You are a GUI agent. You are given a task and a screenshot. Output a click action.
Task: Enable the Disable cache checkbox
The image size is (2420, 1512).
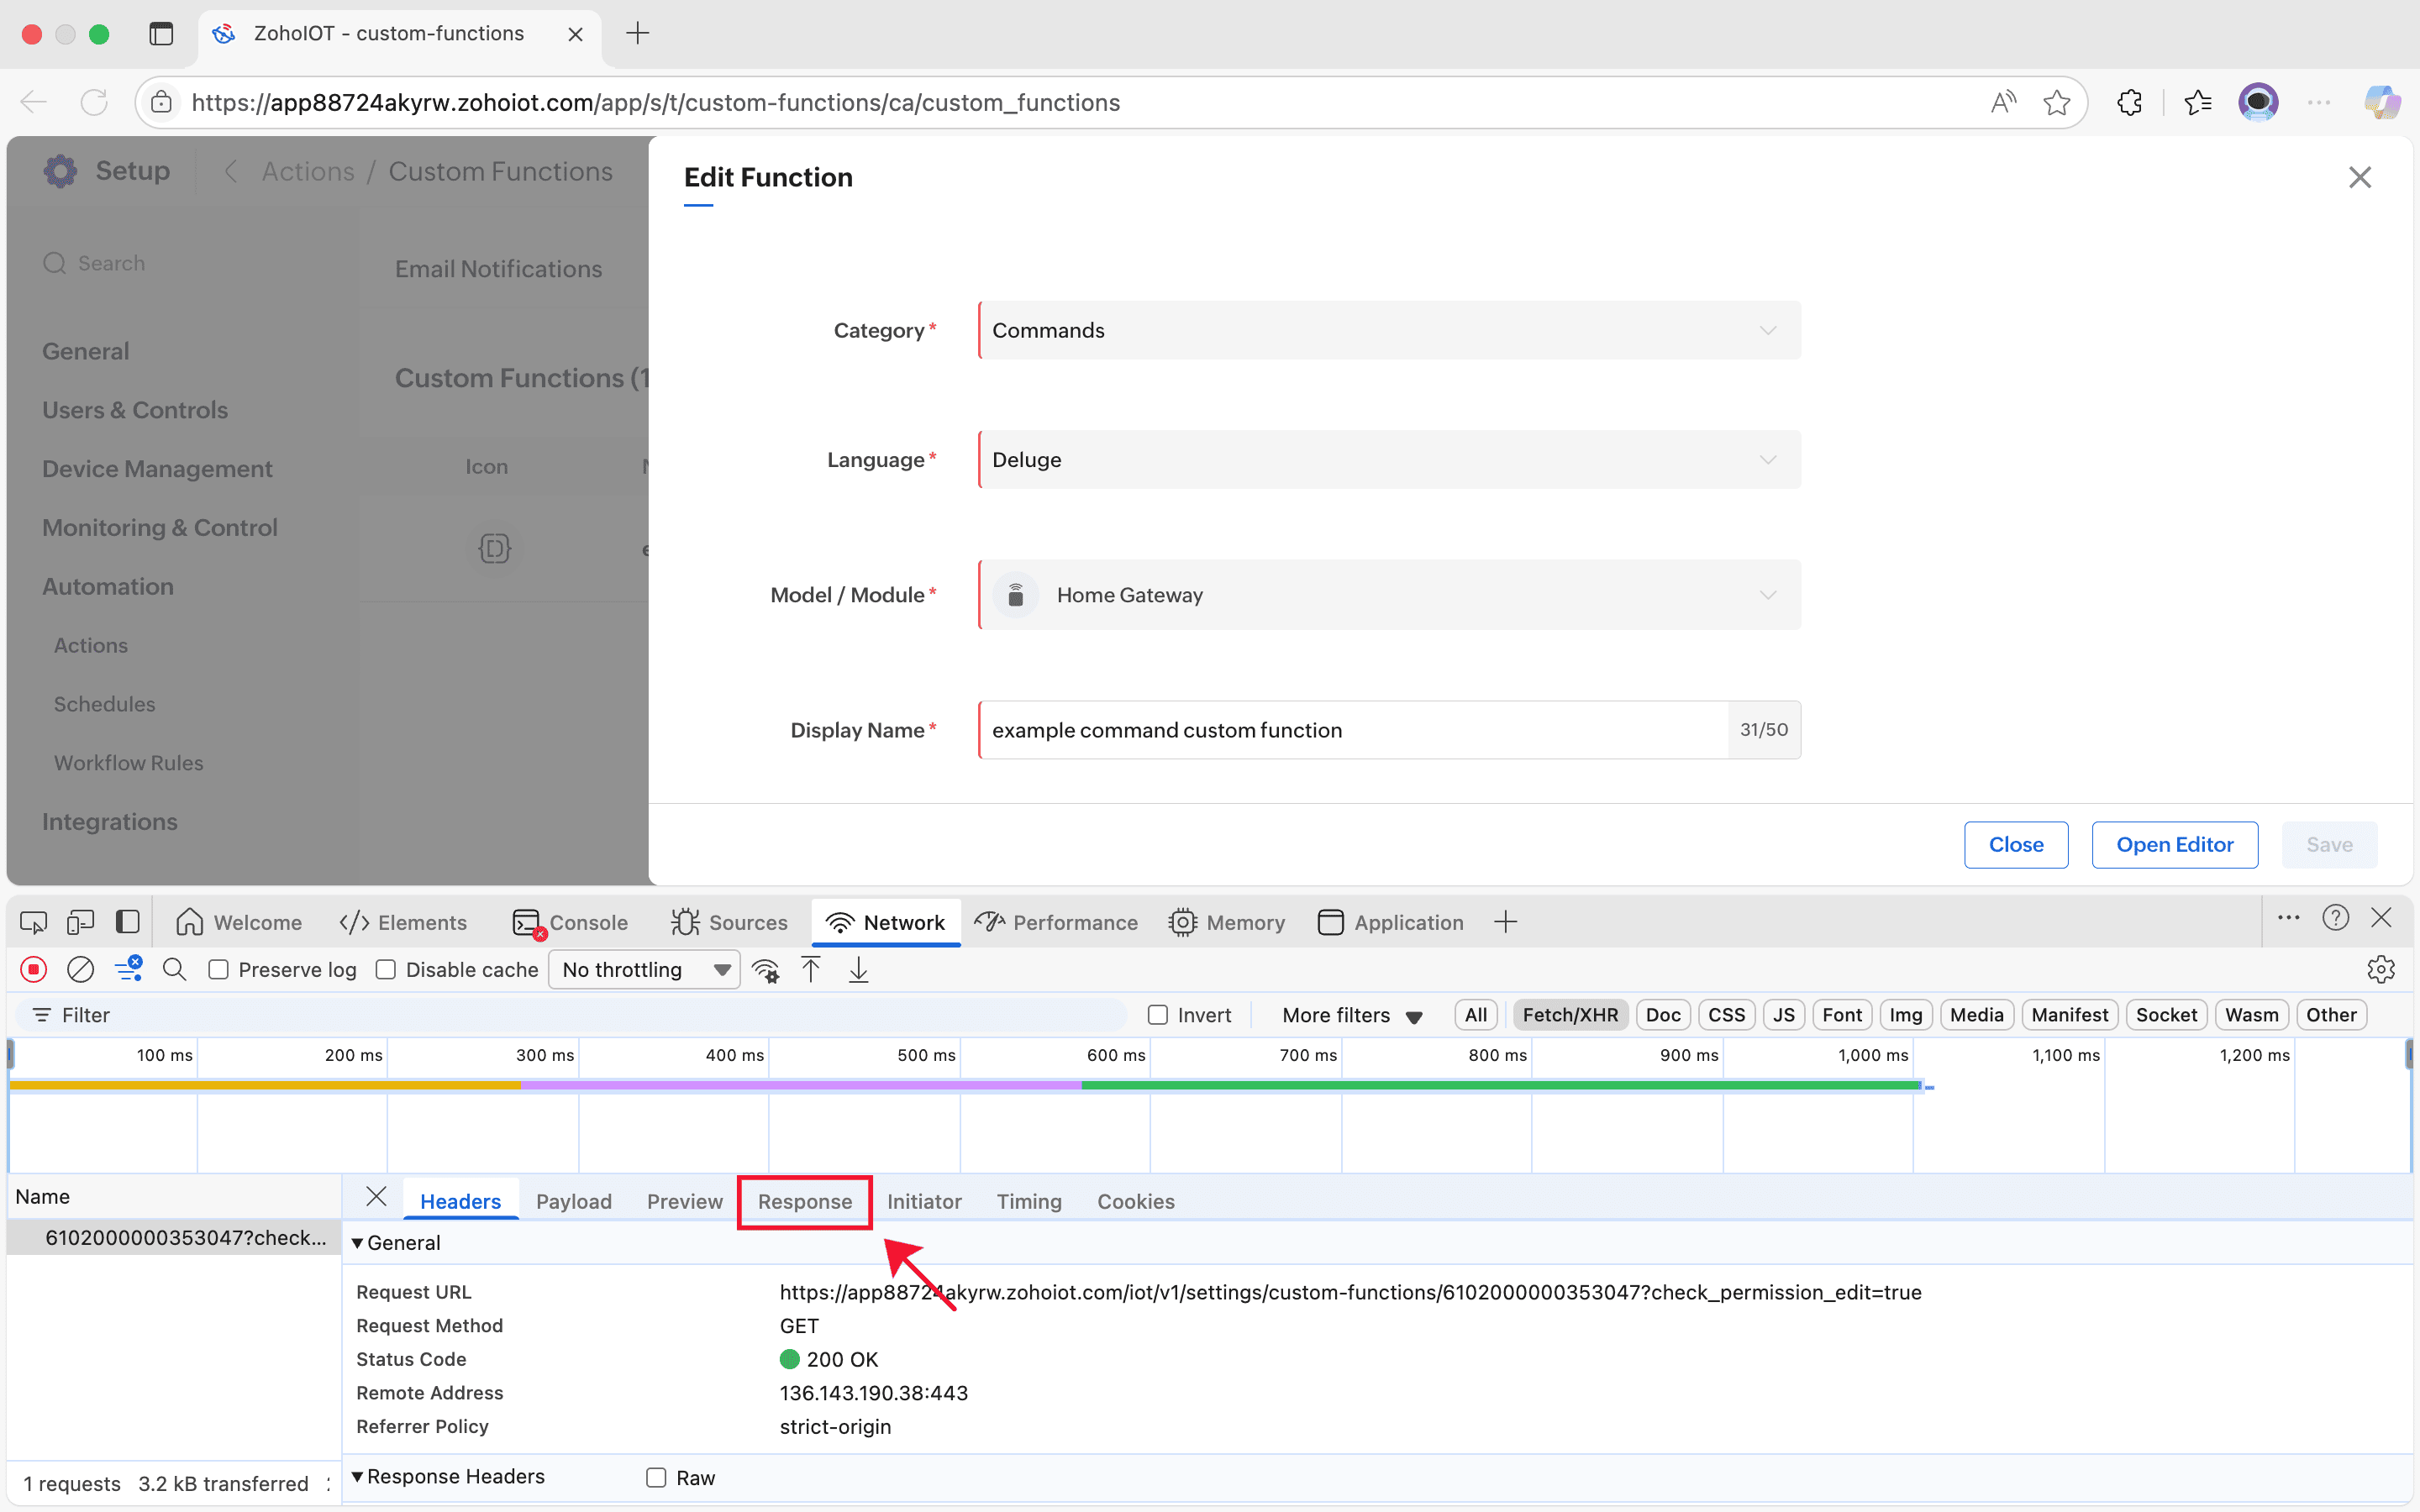(x=386, y=969)
